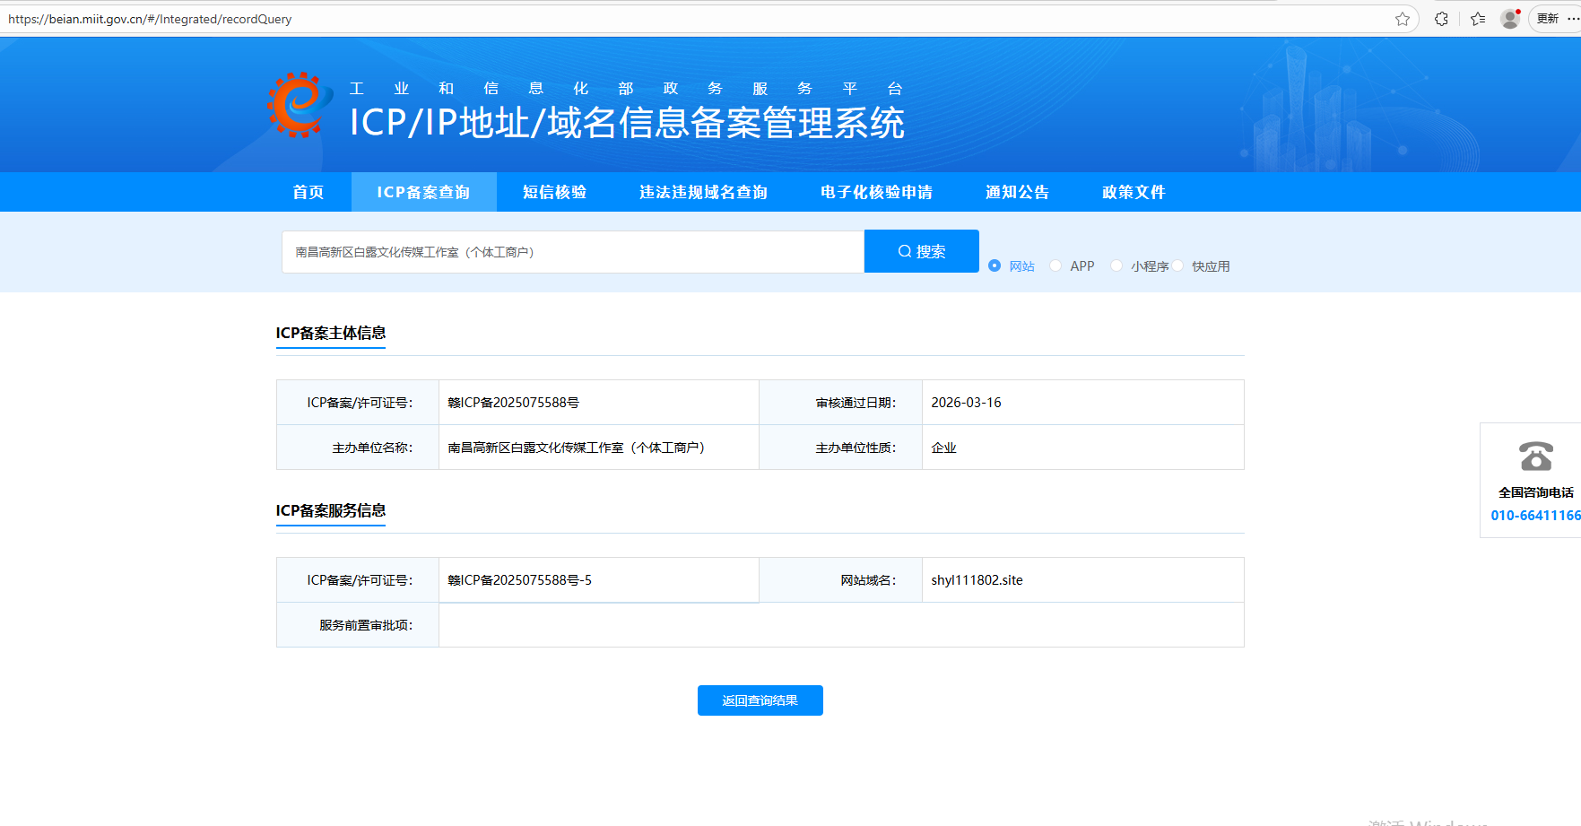Open the browser extensions puzzle icon

click(1441, 19)
